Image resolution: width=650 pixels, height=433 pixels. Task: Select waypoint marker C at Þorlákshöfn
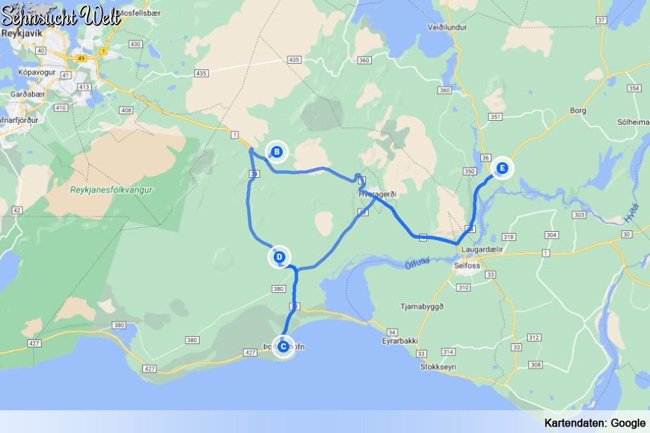click(x=283, y=347)
